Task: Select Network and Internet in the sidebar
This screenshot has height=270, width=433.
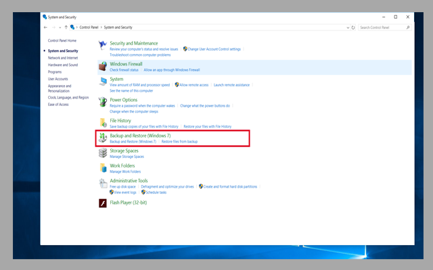Action: point(63,58)
